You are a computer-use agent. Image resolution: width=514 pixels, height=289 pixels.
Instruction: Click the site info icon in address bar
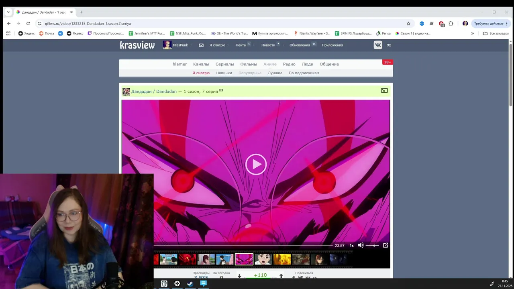click(39, 23)
